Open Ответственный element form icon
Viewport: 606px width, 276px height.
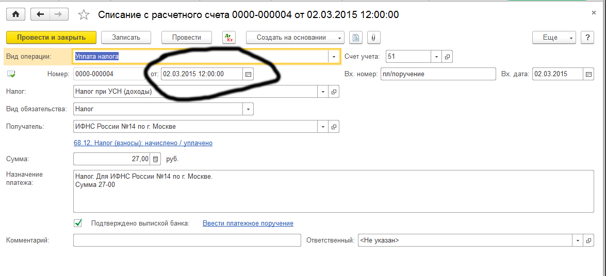[x=588, y=240]
